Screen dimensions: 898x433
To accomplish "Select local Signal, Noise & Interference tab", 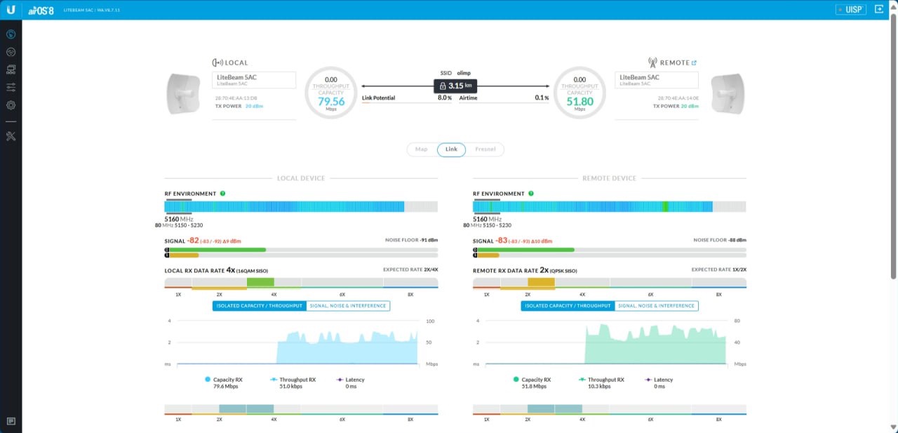I will [348, 306].
